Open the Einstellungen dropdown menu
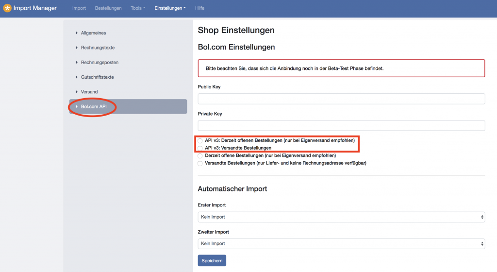Image resolution: width=497 pixels, height=272 pixels. point(170,8)
